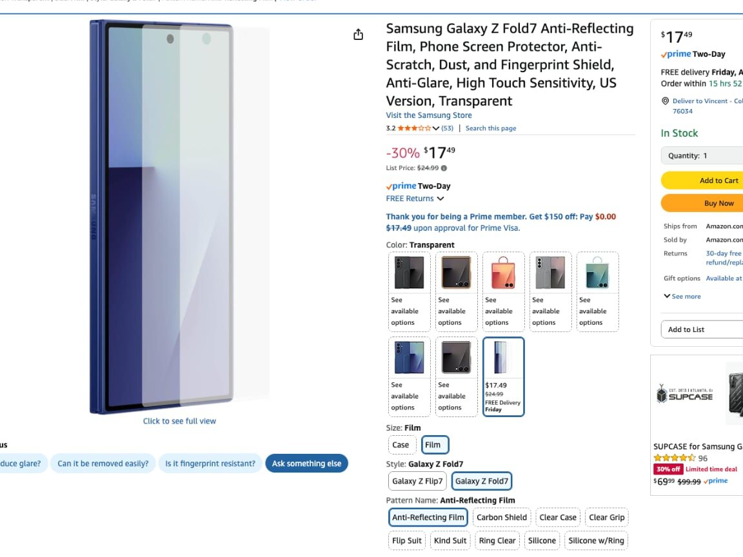Click the SUPCASE sponsored product logo
Viewport: 743px width, 557px height.
point(684,394)
